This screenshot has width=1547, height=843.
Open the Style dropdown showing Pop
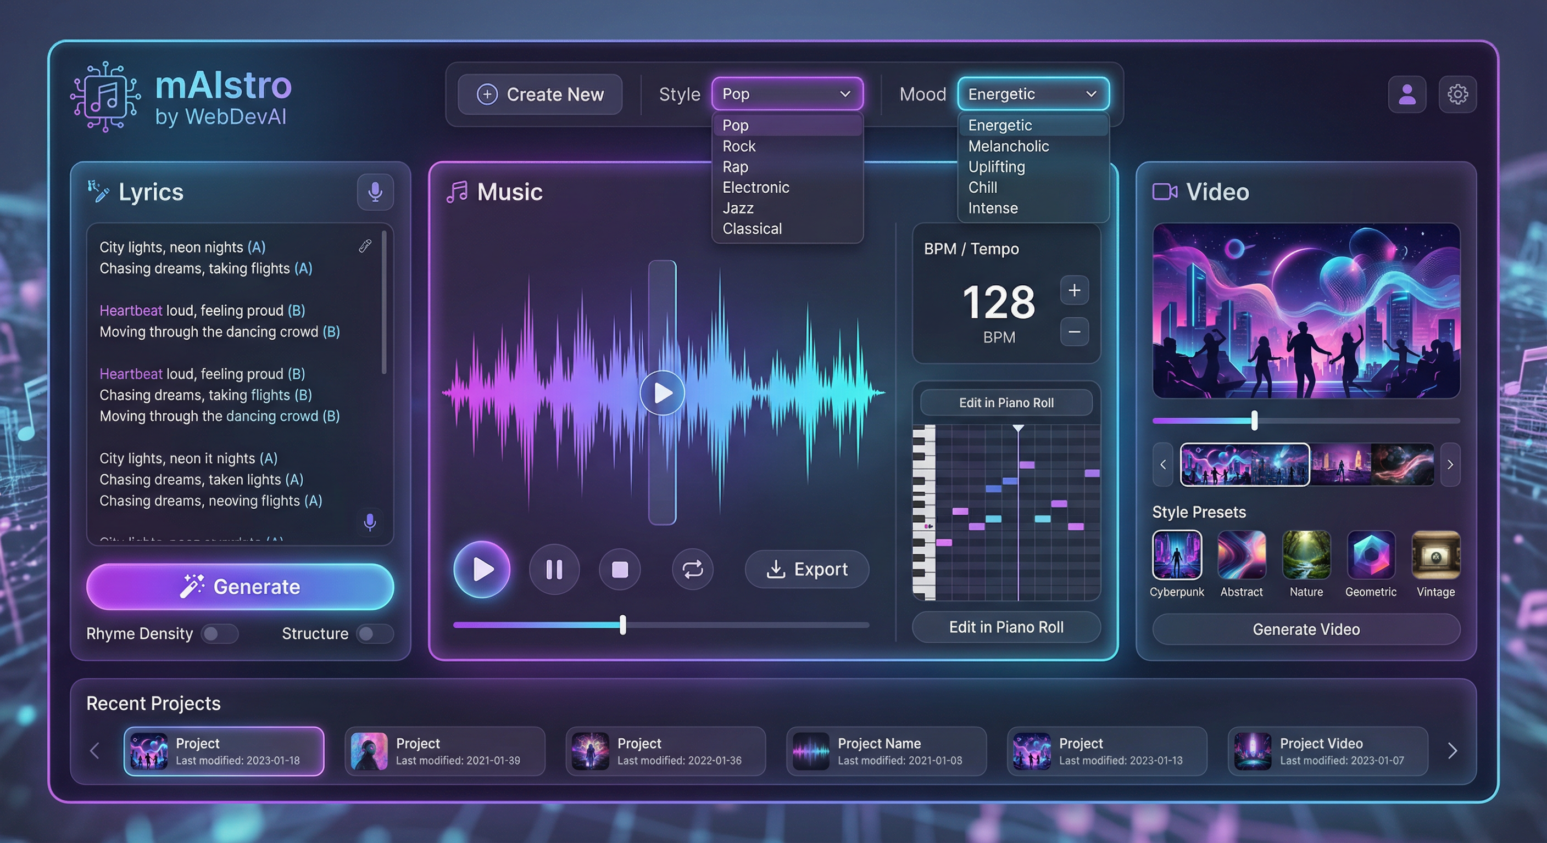[787, 94]
